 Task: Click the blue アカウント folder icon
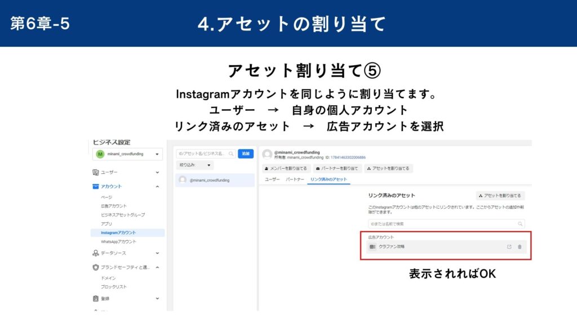tap(96, 187)
